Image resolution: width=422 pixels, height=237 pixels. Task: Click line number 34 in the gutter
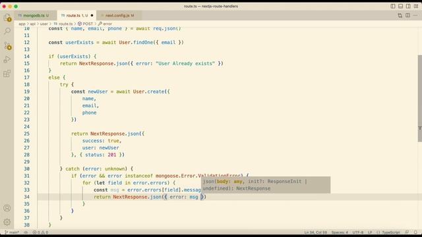(26, 197)
